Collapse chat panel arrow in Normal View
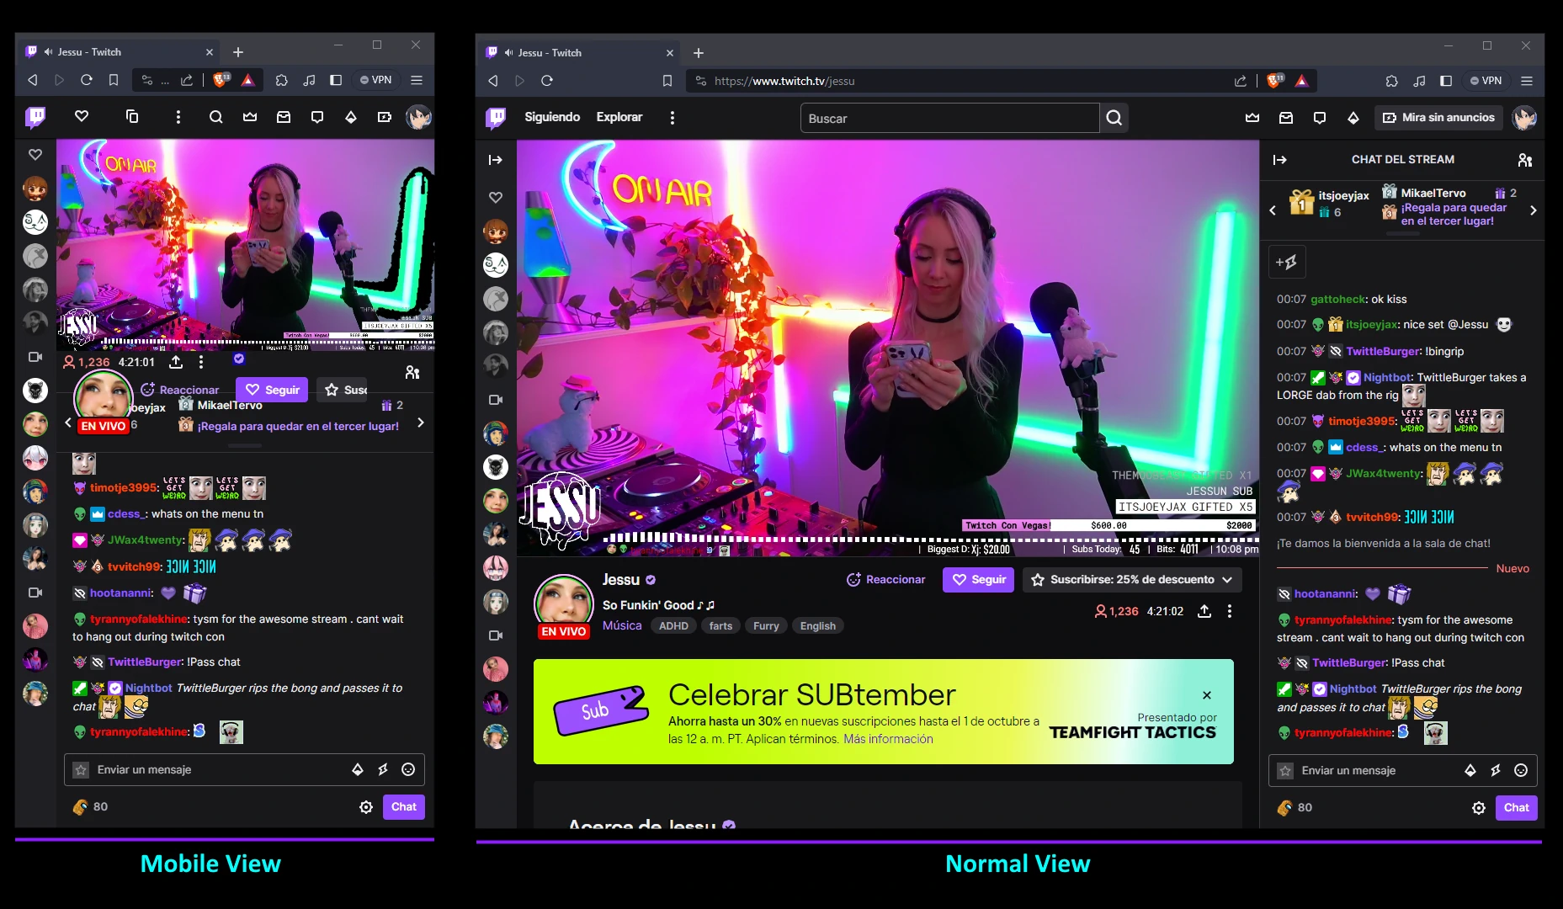 click(1280, 160)
